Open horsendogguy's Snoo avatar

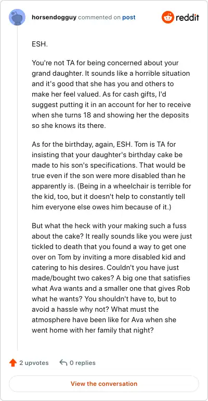tap(17, 17)
